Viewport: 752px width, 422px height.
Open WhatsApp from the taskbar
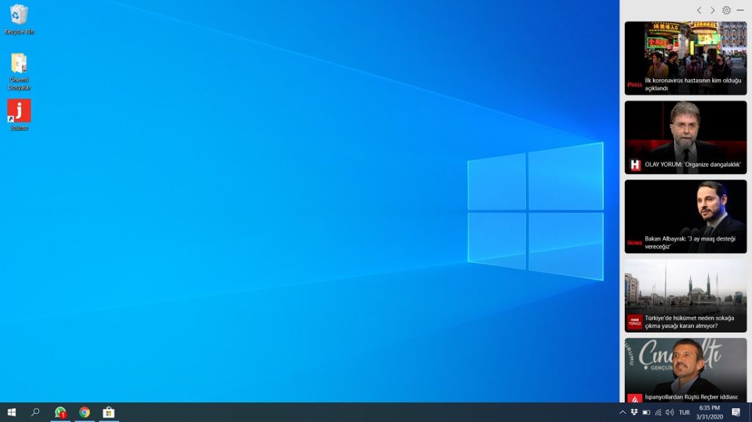click(x=60, y=412)
